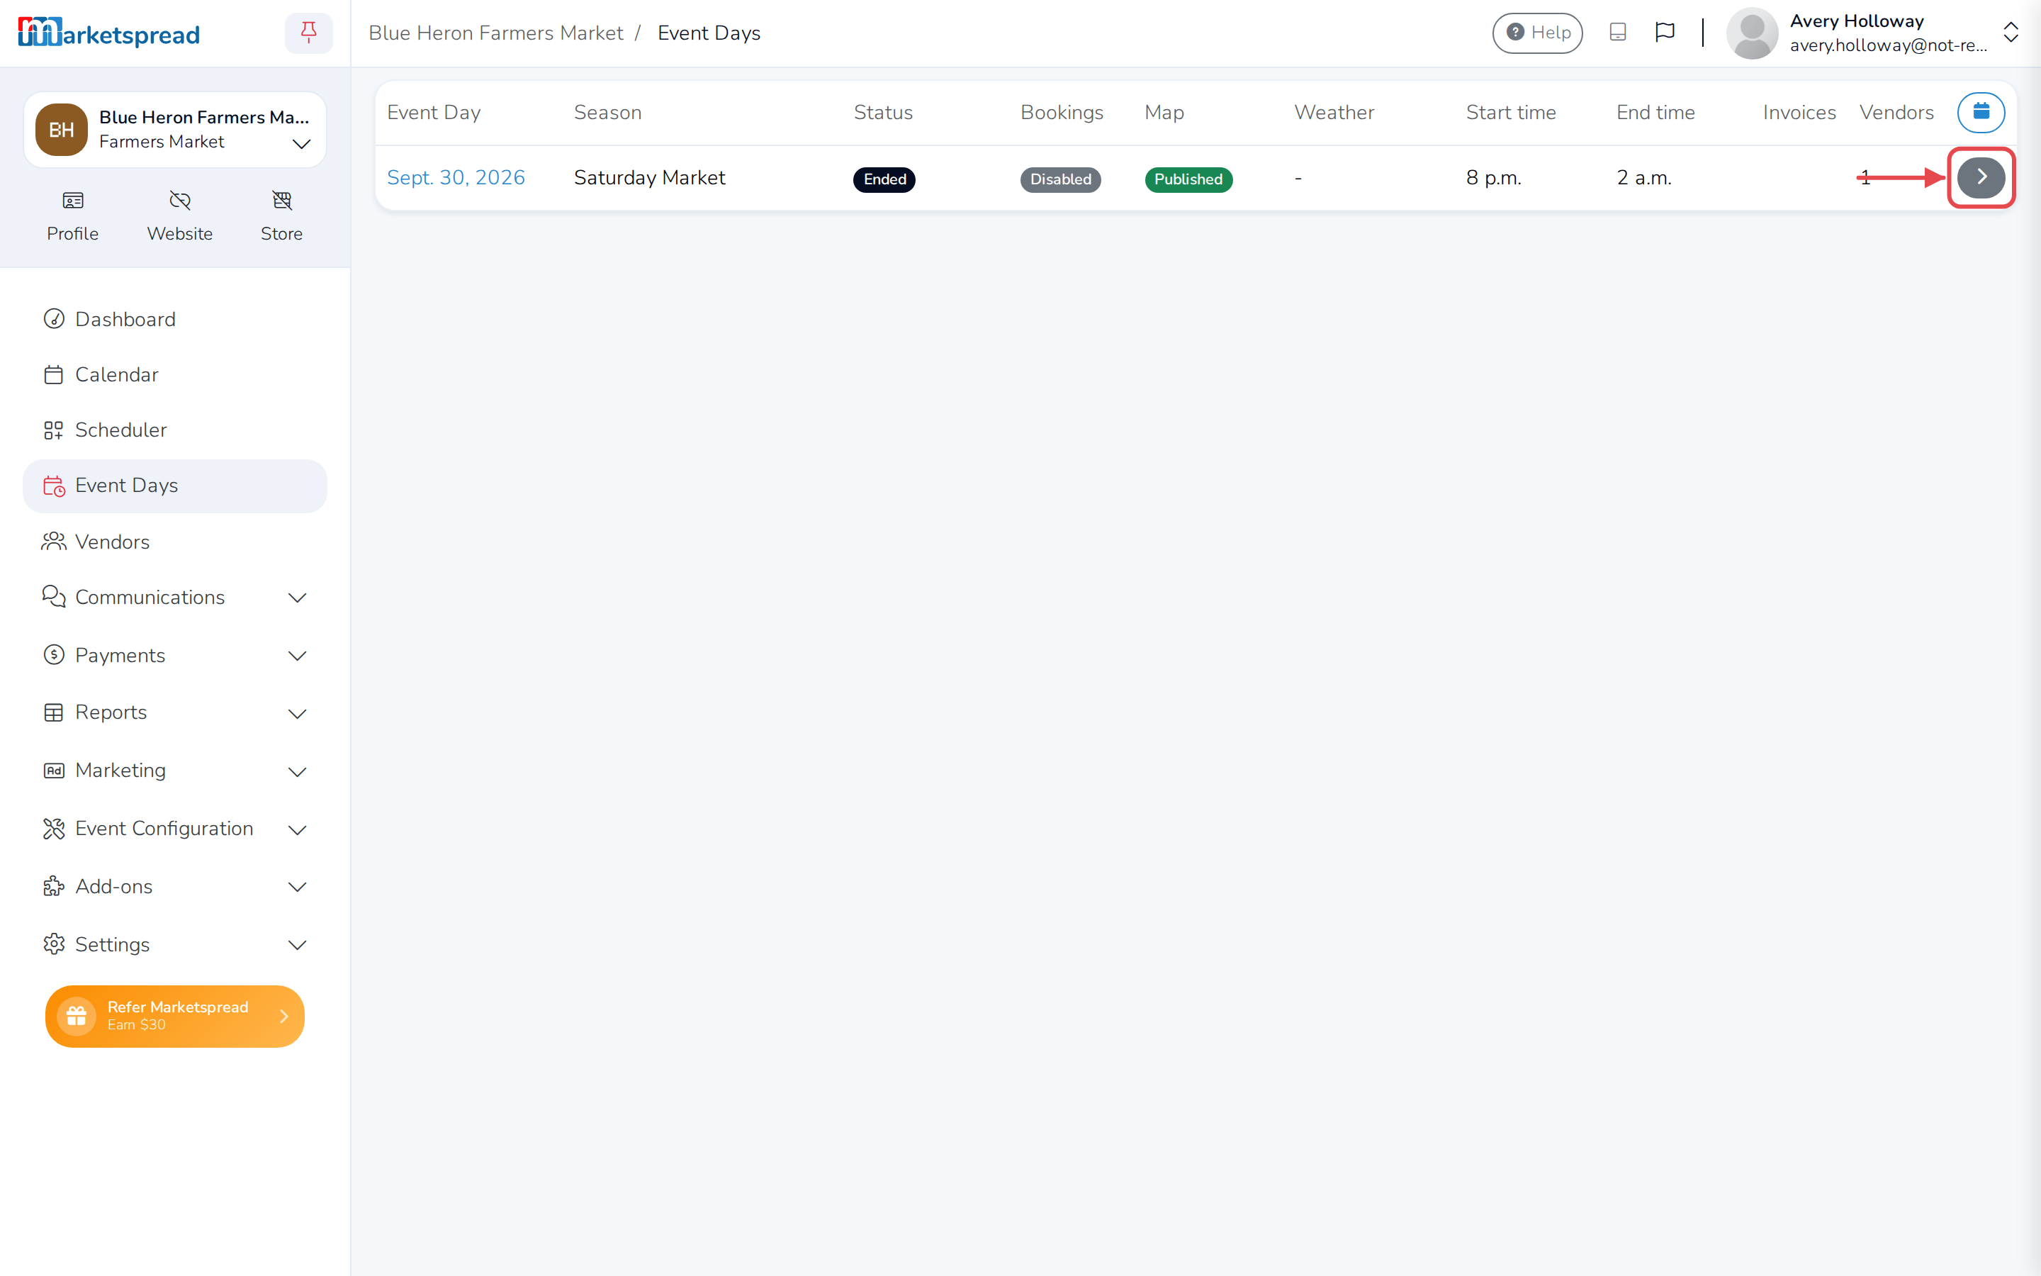Image resolution: width=2041 pixels, height=1276 pixels.
Task: Expand the Reports menu
Action: pyautogui.click(x=174, y=713)
